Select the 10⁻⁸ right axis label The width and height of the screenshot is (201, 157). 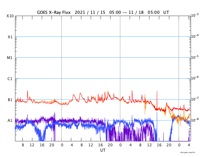pyautogui.click(x=195, y=120)
